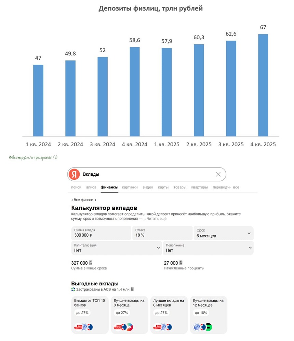294x341 pixels.
Task: Switch to the картинки tab
Action: (130, 187)
